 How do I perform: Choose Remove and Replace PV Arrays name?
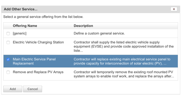[38, 72]
